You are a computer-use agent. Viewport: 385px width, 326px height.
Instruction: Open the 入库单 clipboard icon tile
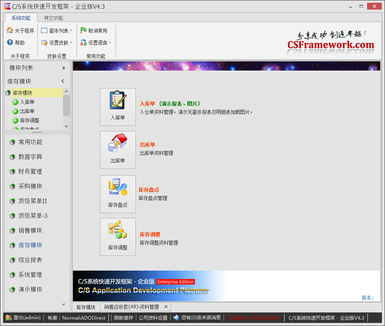pyautogui.click(x=118, y=106)
